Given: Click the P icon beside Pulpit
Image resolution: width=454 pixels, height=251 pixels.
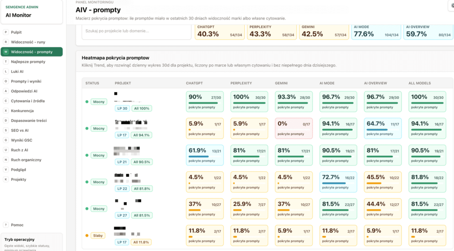Looking at the screenshot, I should [5, 32].
